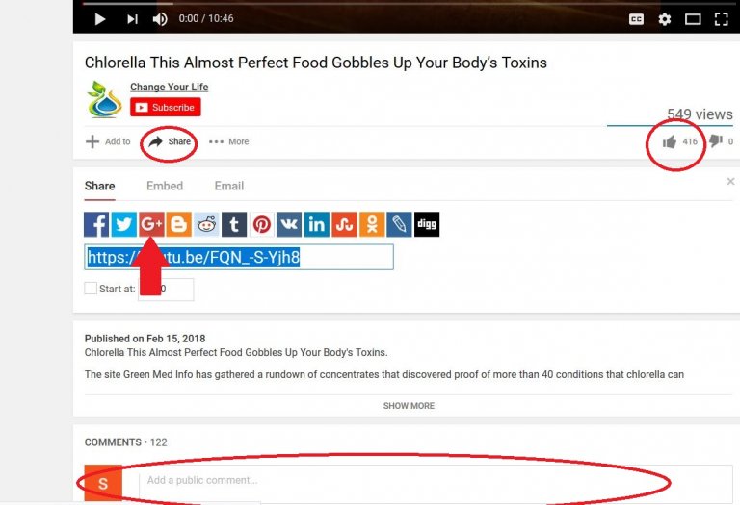Share using the Digg icon
Screen dimensions: 740x505
[x=427, y=224]
